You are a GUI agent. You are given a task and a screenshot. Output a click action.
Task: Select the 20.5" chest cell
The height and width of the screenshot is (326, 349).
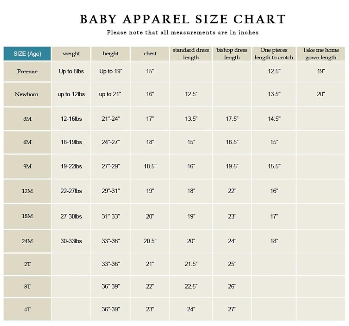pos(150,241)
